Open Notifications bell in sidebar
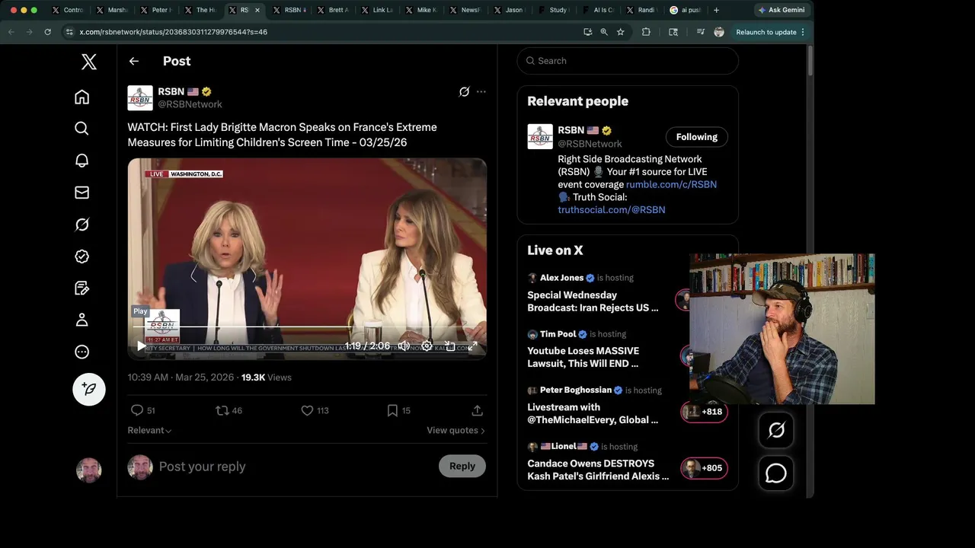The image size is (975, 548). [x=82, y=161]
